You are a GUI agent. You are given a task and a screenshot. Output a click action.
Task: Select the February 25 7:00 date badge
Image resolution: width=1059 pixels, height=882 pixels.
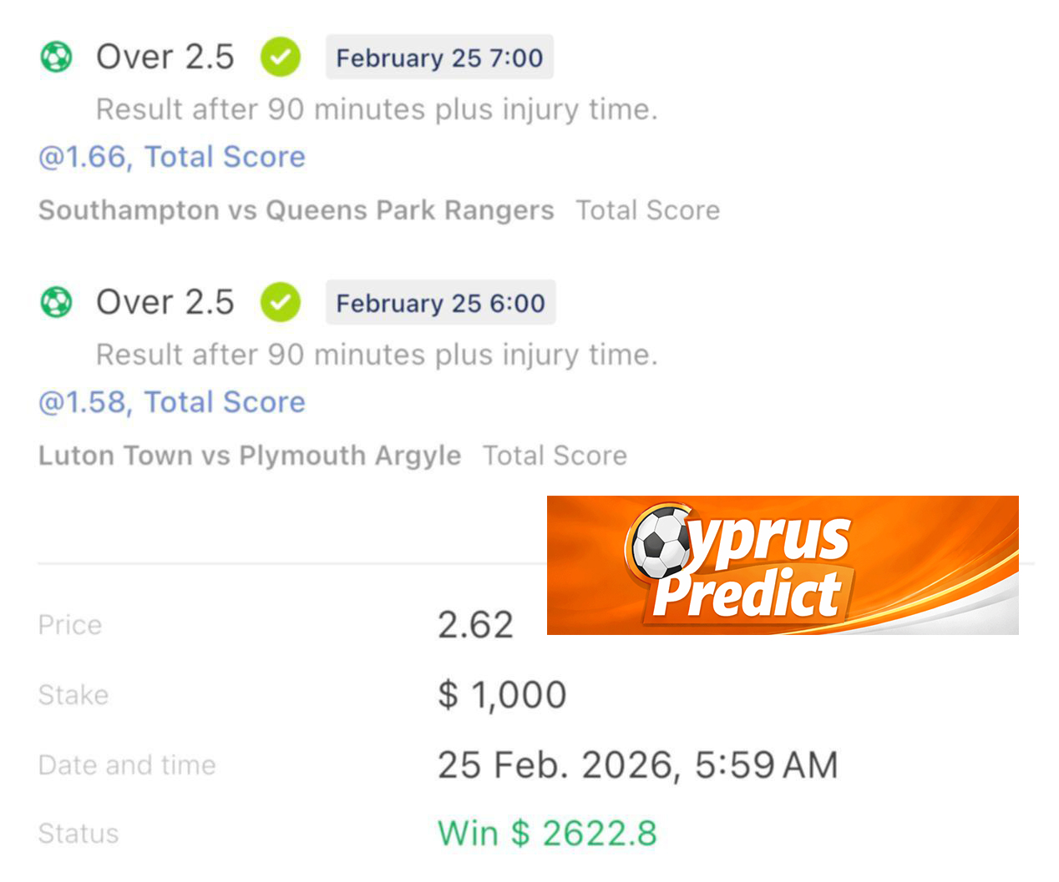pos(439,58)
